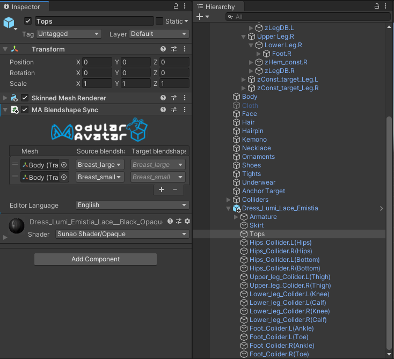Lock the Hierarchy panel
Screen dimensions: 394x359
coord(377,6)
